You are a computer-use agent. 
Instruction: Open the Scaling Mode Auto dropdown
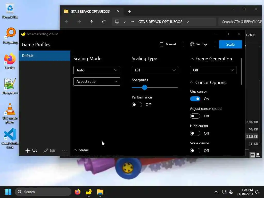tap(97, 70)
